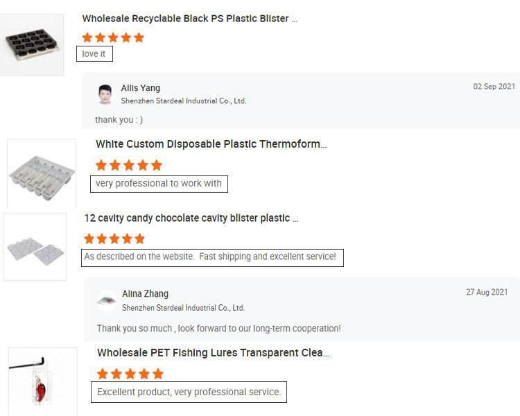This screenshot has height=416, width=520.
Task: View the fishing lure packaging thumbnail
Action: [43, 381]
